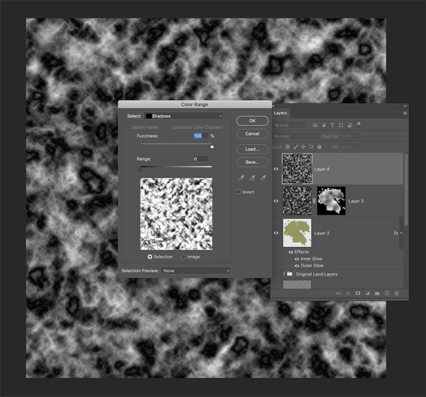This screenshot has width=426, height=397.
Task: Open the fx layer style button in the Layers footer
Action: point(347,293)
